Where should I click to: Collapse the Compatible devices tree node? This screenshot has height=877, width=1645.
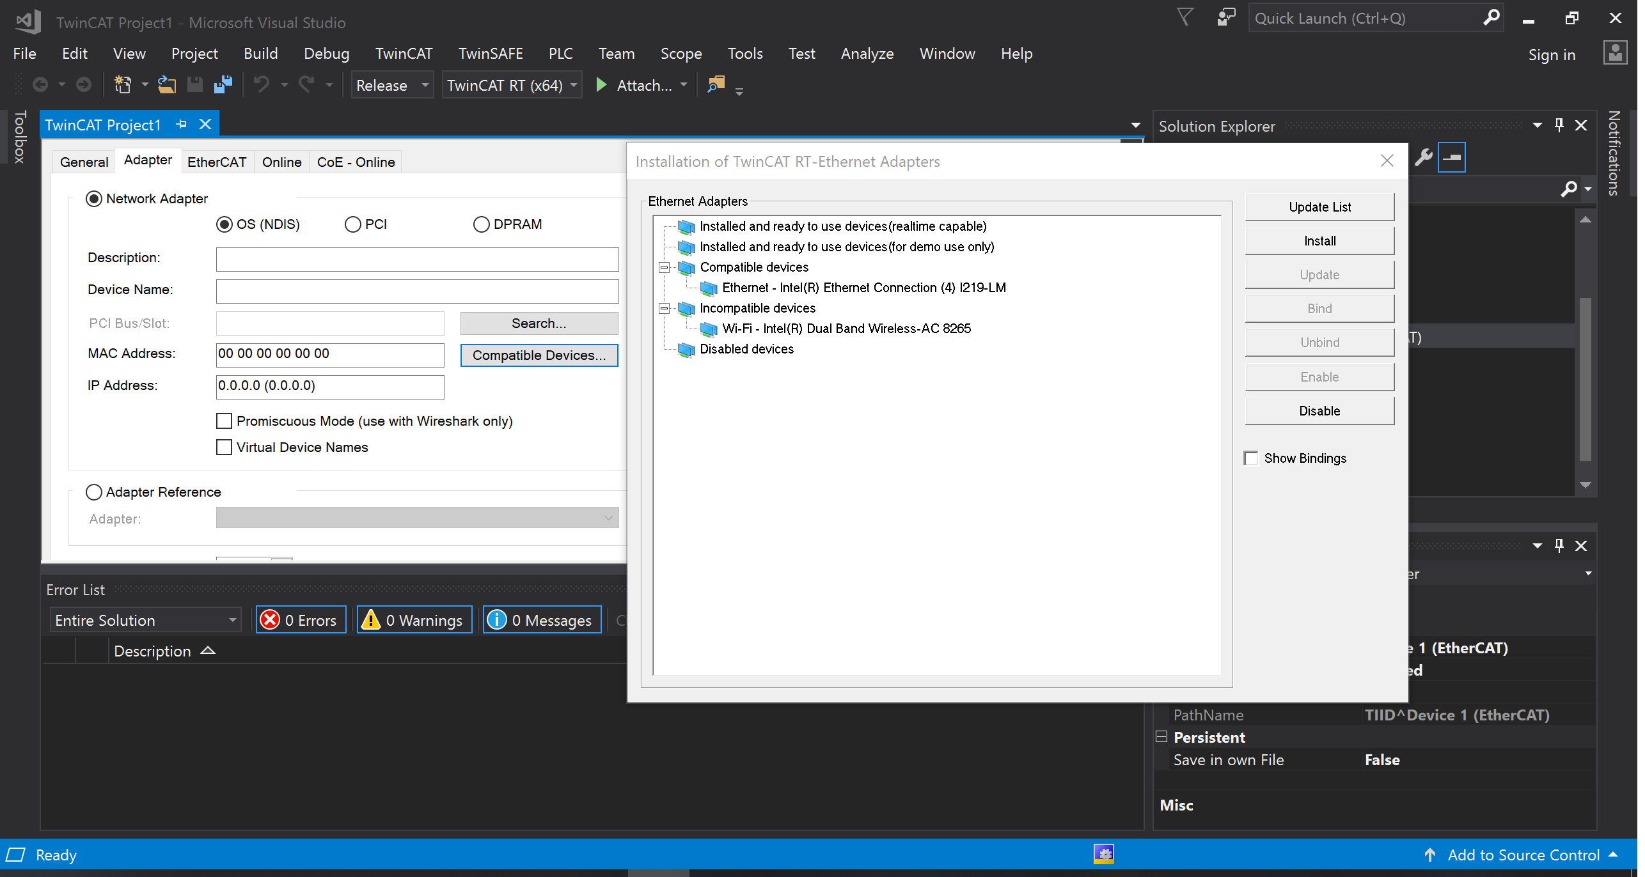coord(664,267)
